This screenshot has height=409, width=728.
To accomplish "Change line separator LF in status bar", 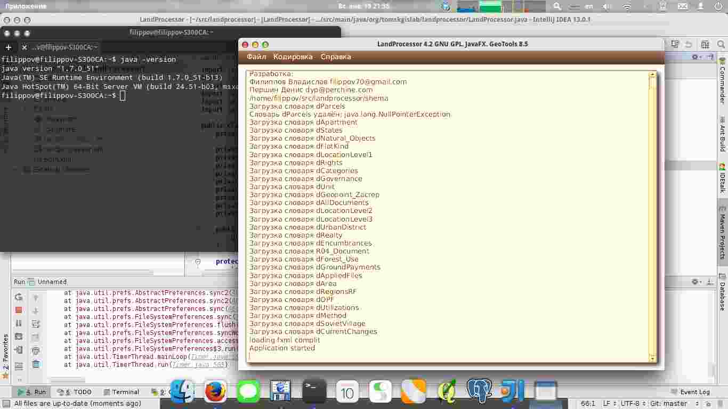I will 609,404.
